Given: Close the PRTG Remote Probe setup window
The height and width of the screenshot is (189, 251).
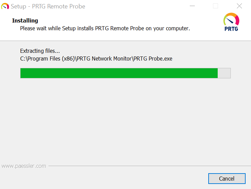Looking at the screenshot, I should click(x=239, y=6).
